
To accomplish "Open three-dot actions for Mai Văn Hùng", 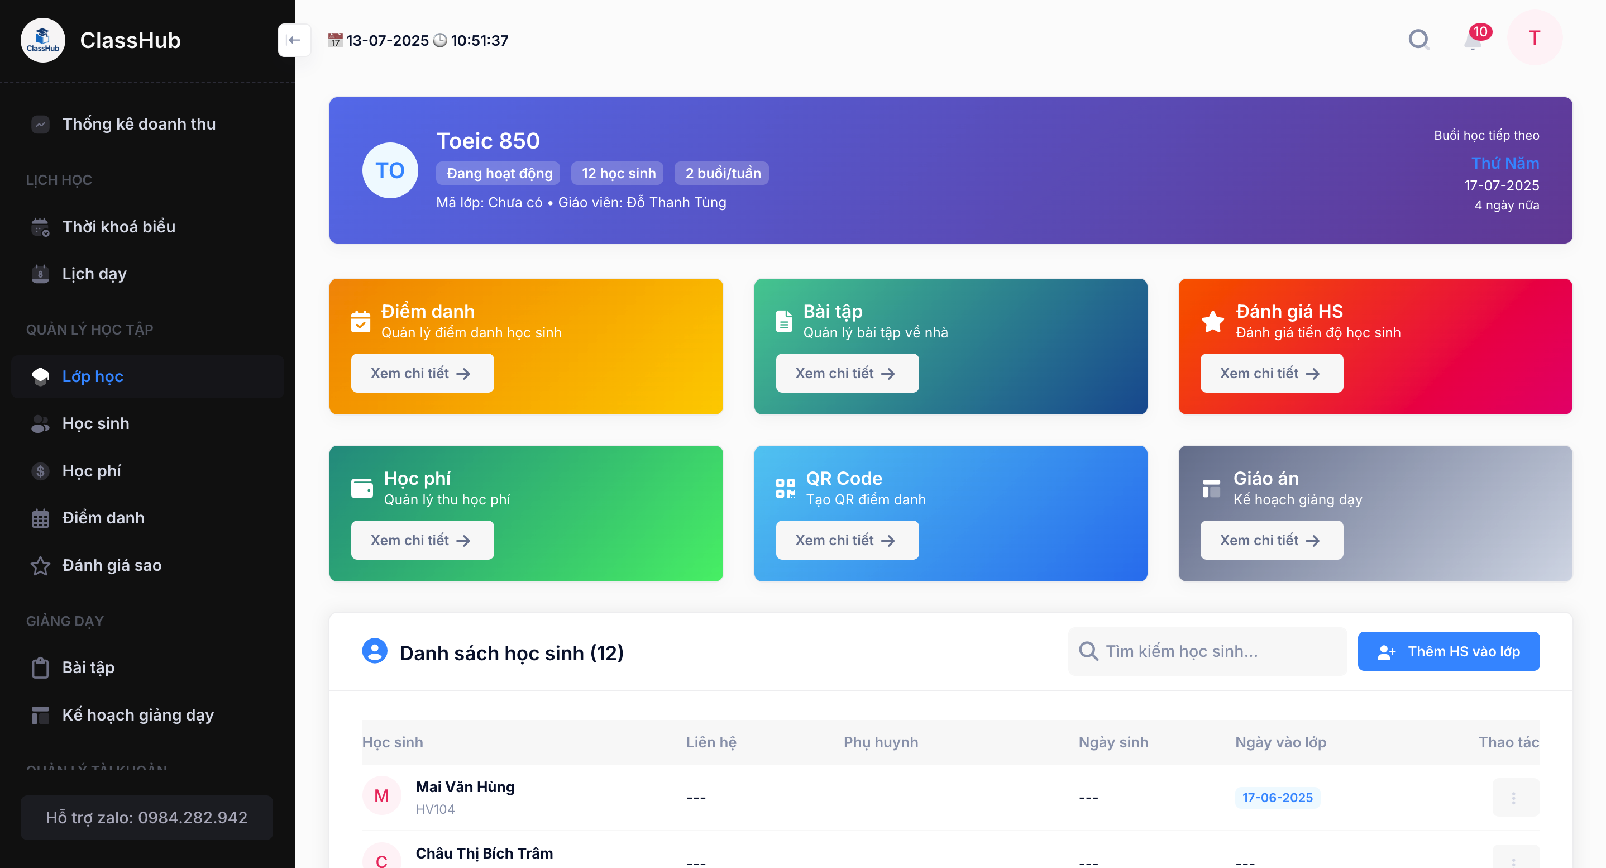I will (x=1514, y=798).
